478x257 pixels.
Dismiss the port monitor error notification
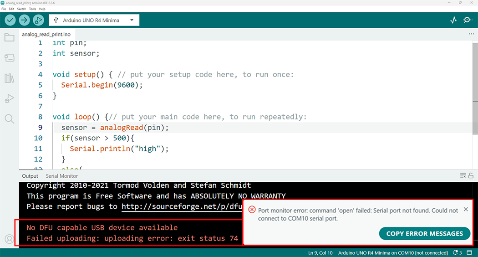pyautogui.click(x=466, y=210)
